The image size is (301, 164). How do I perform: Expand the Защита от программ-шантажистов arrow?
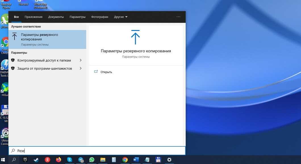click(81, 68)
